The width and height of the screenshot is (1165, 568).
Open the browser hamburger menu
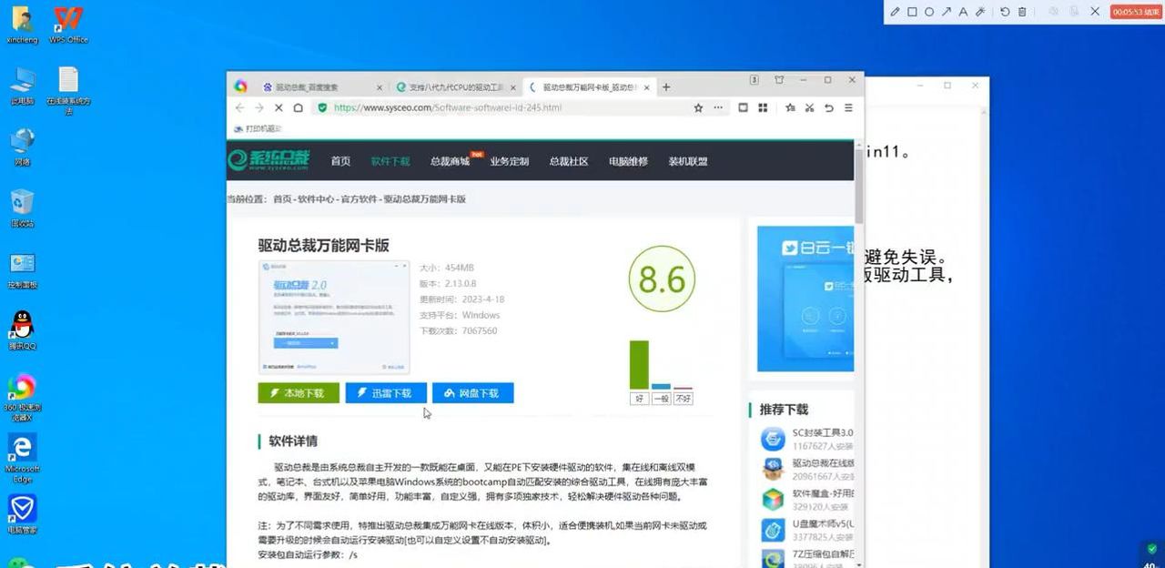(x=848, y=107)
